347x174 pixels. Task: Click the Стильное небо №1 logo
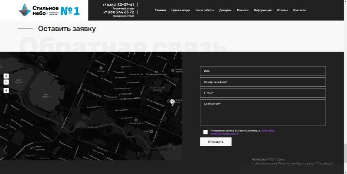(49, 10)
